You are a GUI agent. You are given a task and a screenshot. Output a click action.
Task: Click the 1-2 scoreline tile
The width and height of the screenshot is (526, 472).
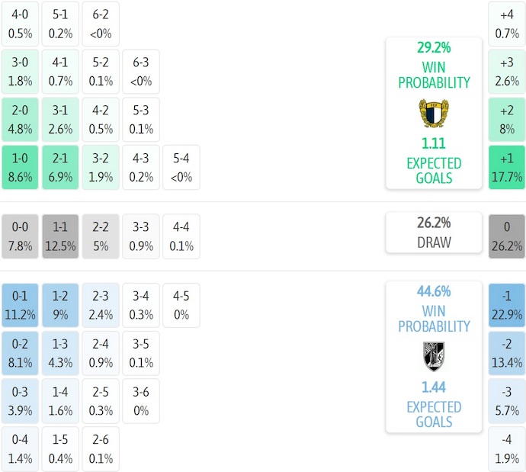click(60, 306)
